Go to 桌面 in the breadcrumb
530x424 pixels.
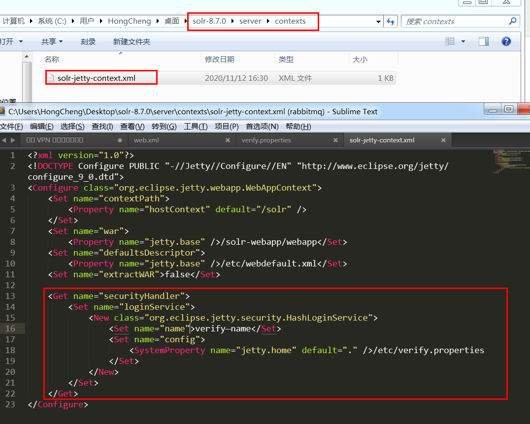point(172,21)
